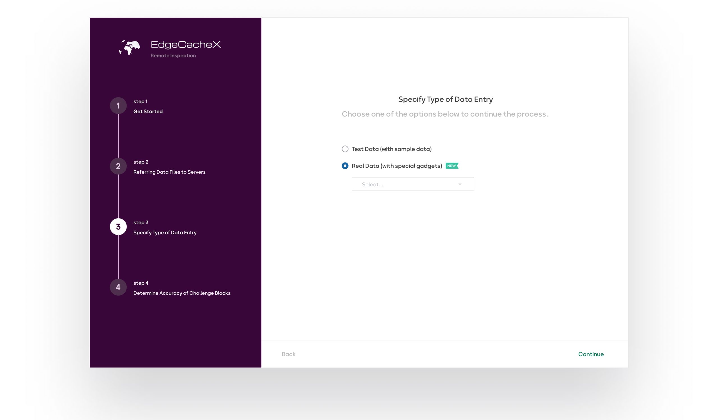Click the green NEW badge icon

pos(452,166)
